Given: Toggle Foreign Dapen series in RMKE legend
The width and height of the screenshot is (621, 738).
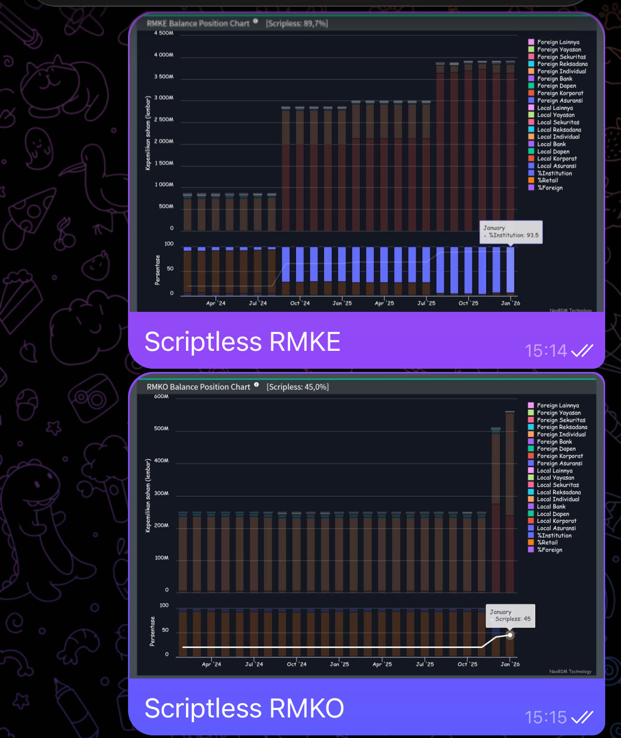Looking at the screenshot, I should click(x=552, y=86).
